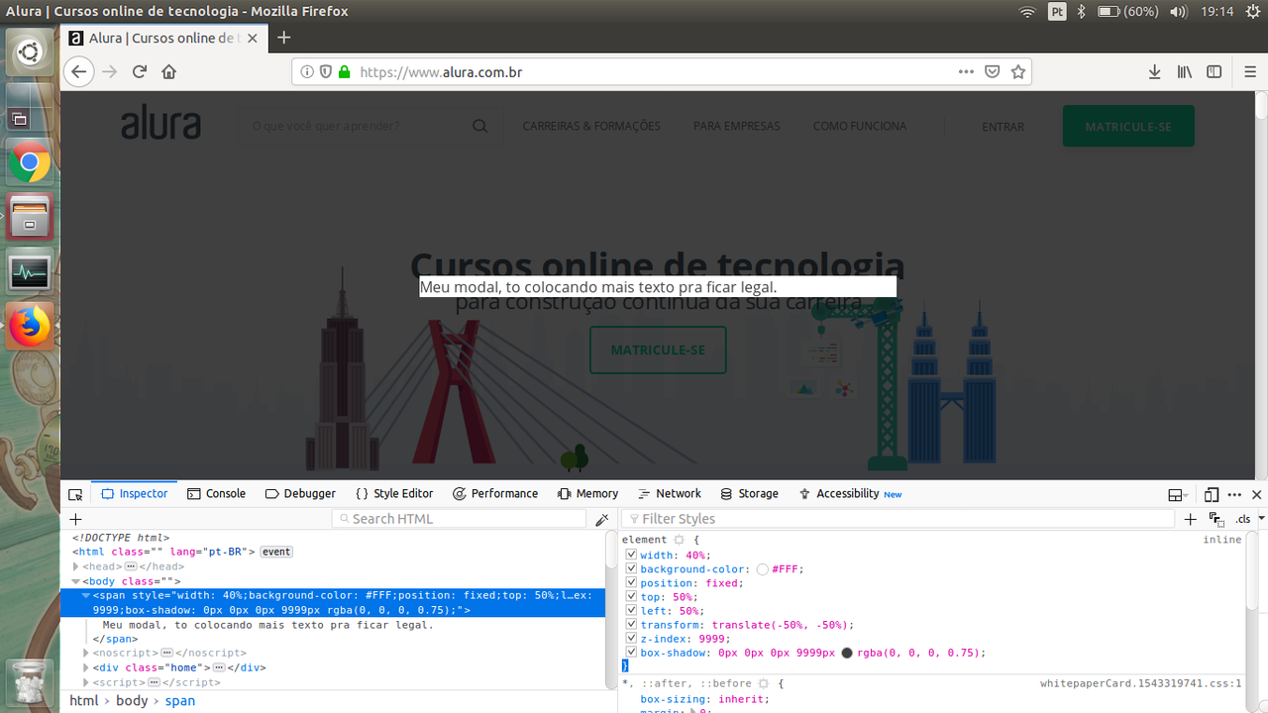1268x713 pixels.
Task: Go back with Firefox back arrow
Action: pos(79,71)
